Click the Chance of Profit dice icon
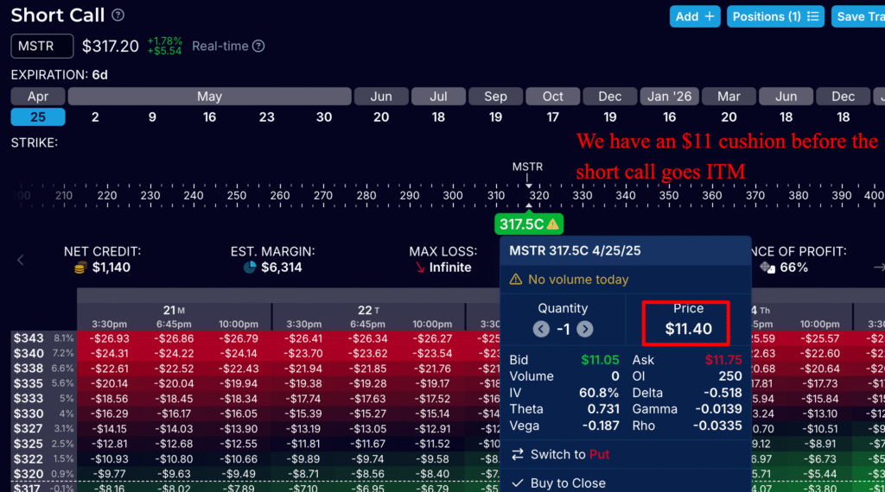Viewport: 885px width, 492px height. (767, 267)
